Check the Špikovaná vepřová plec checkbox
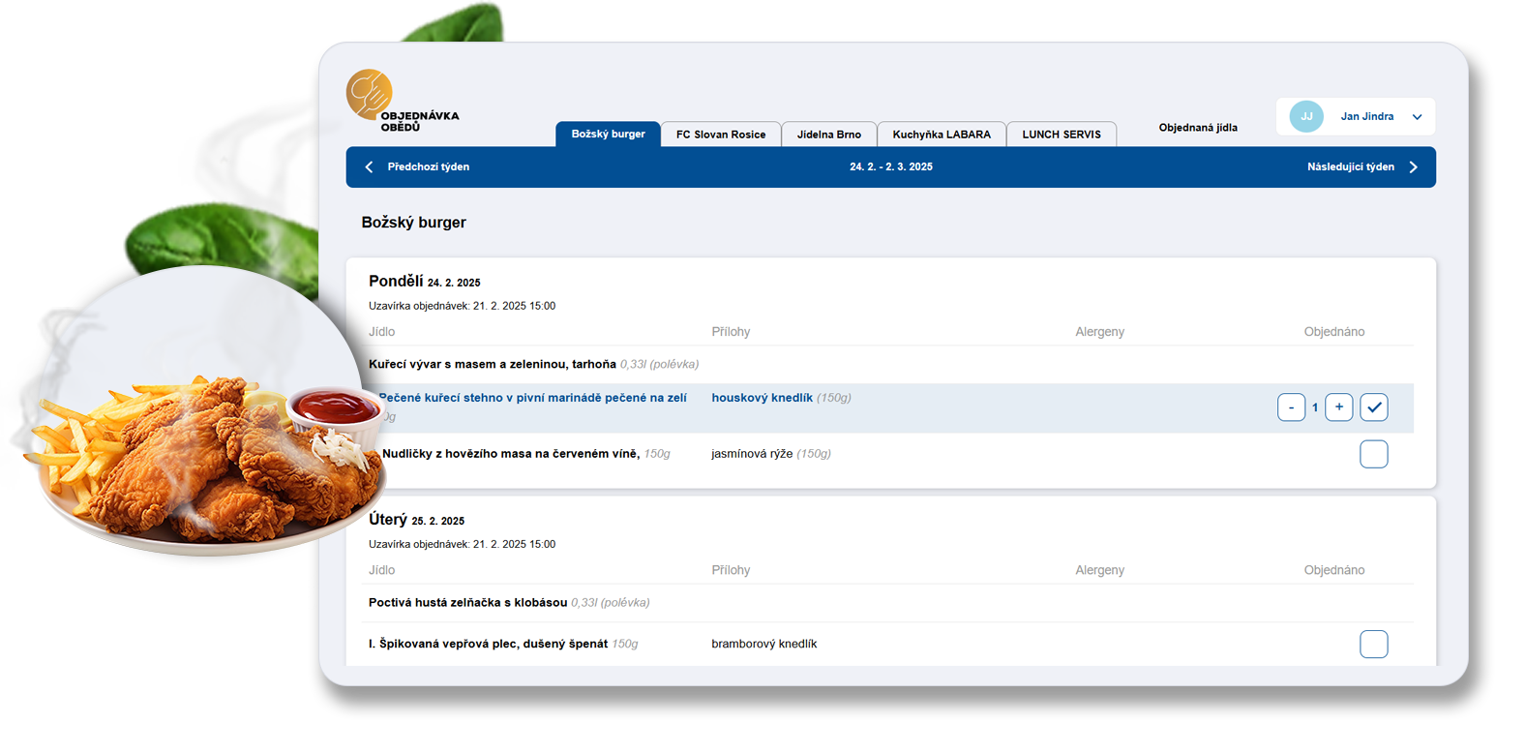The width and height of the screenshot is (1526, 753). pos(1374,645)
